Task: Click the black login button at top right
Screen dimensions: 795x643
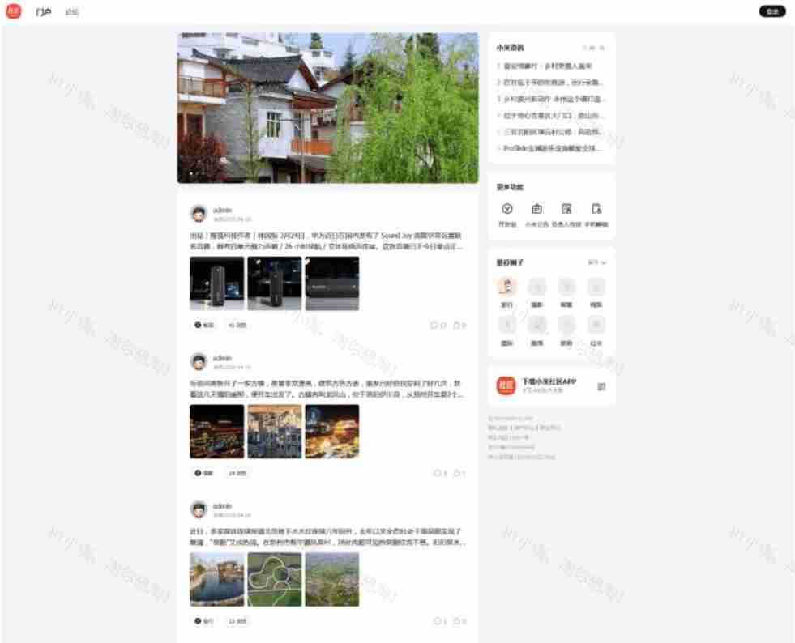Action: tap(772, 11)
